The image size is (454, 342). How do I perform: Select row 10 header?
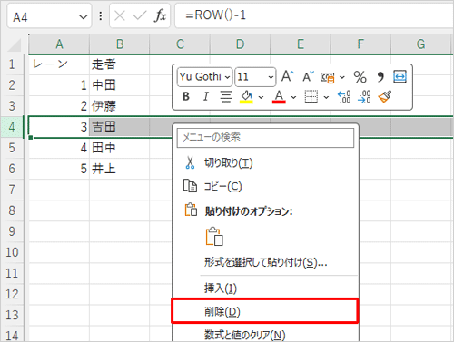tap(12, 252)
